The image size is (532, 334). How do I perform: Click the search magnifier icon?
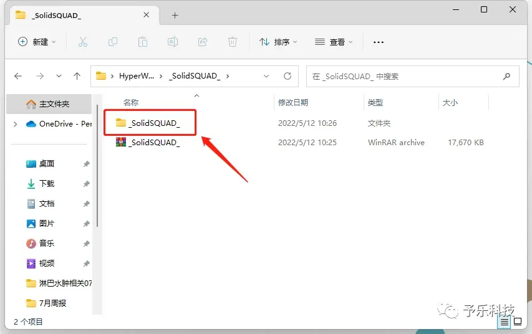(x=506, y=76)
